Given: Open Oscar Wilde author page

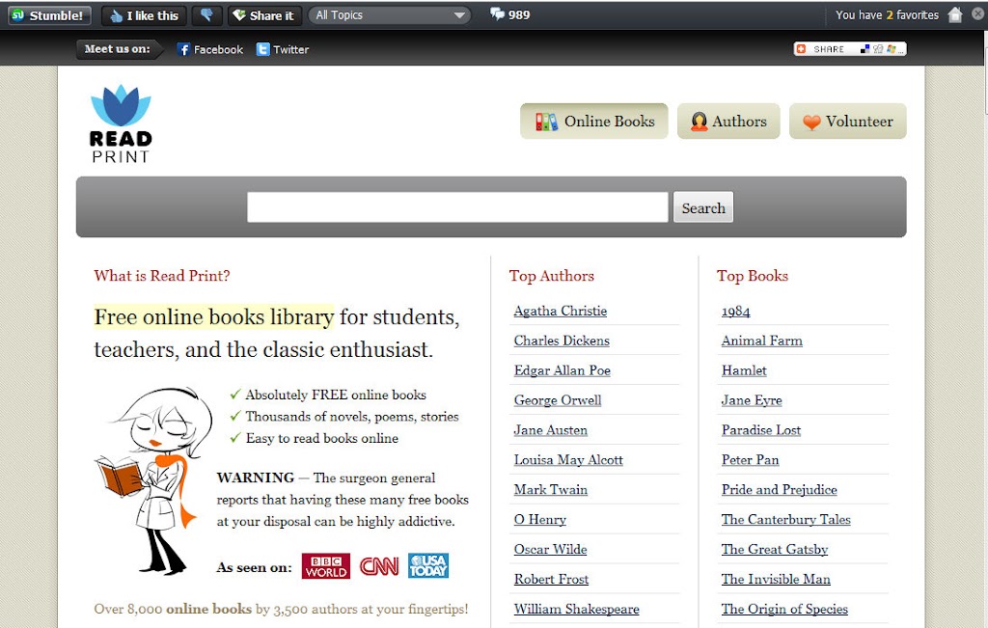Looking at the screenshot, I should coord(550,549).
